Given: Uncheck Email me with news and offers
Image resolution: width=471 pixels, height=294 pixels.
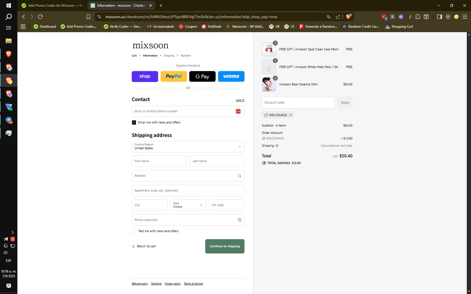Looking at the screenshot, I should (x=134, y=122).
